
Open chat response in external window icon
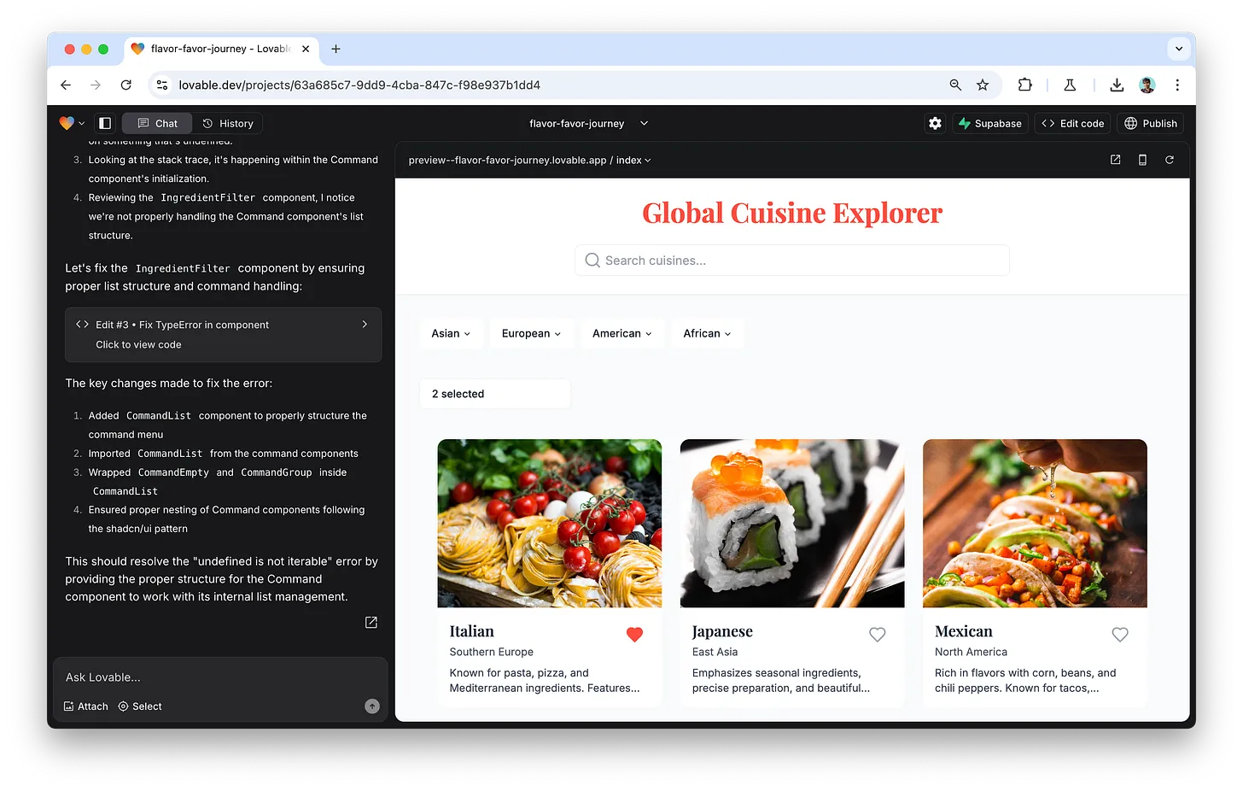pos(371,622)
